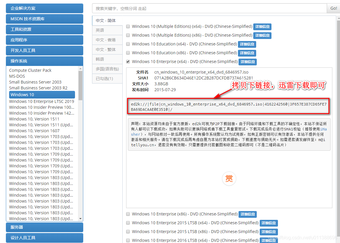Switch to the 英语 language tab
Viewport: 340px width, 243px height.
[x=107, y=30]
